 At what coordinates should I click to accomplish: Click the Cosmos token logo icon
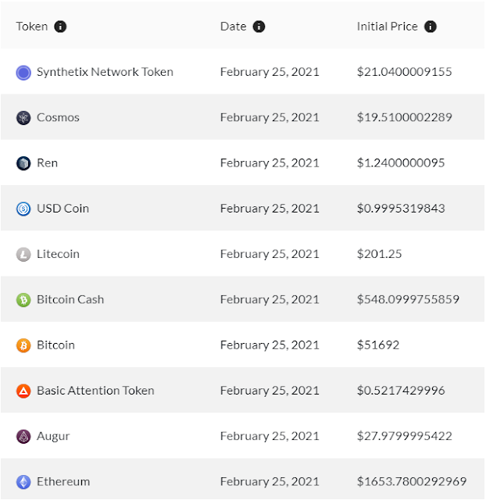tap(23, 118)
